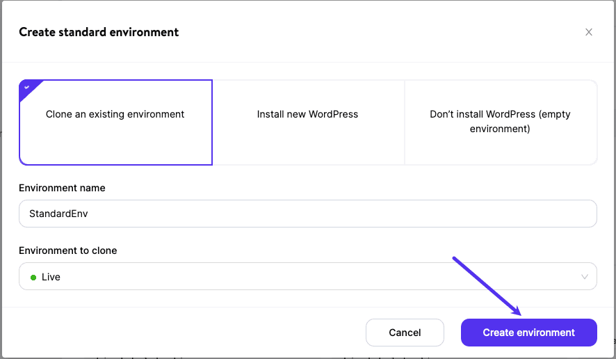Close the Create standard environment dialog
Image resolution: width=616 pixels, height=359 pixels.
coord(589,32)
